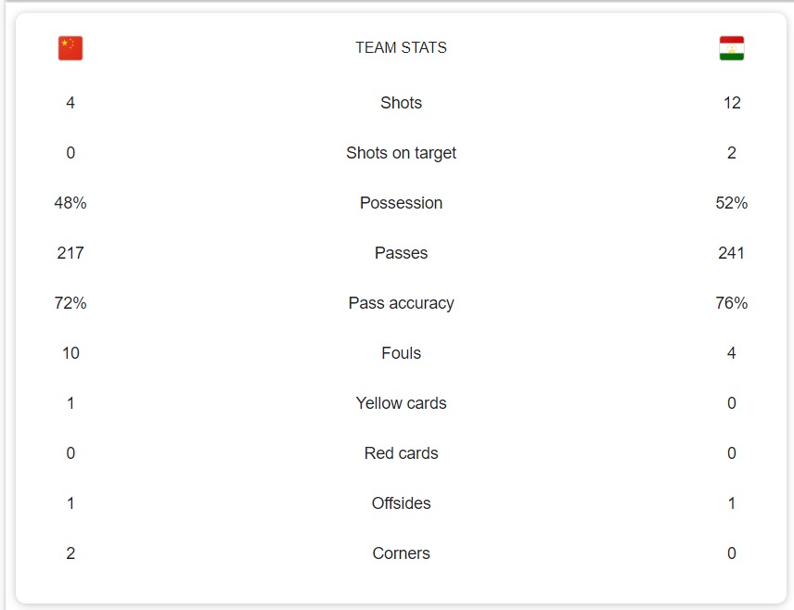Select China's 217 passes value

70,253
